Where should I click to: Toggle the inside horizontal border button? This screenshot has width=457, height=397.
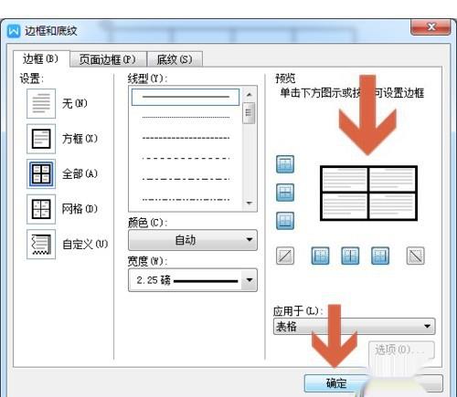(x=285, y=193)
